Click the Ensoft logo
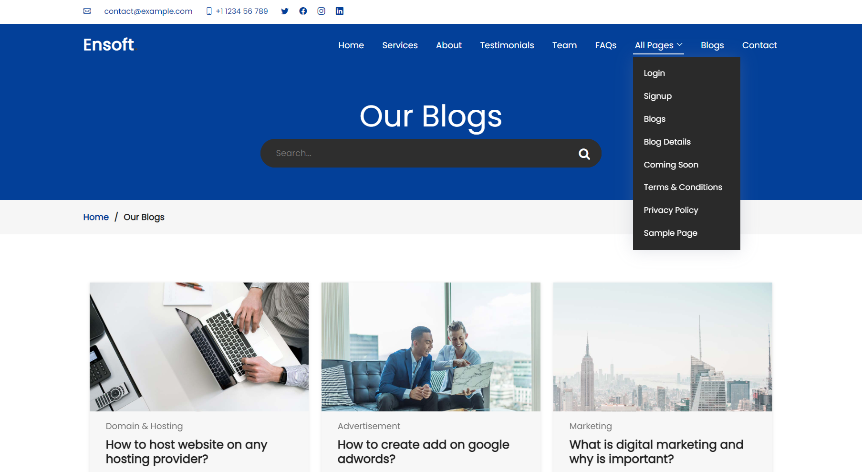862x472 pixels. [109, 45]
